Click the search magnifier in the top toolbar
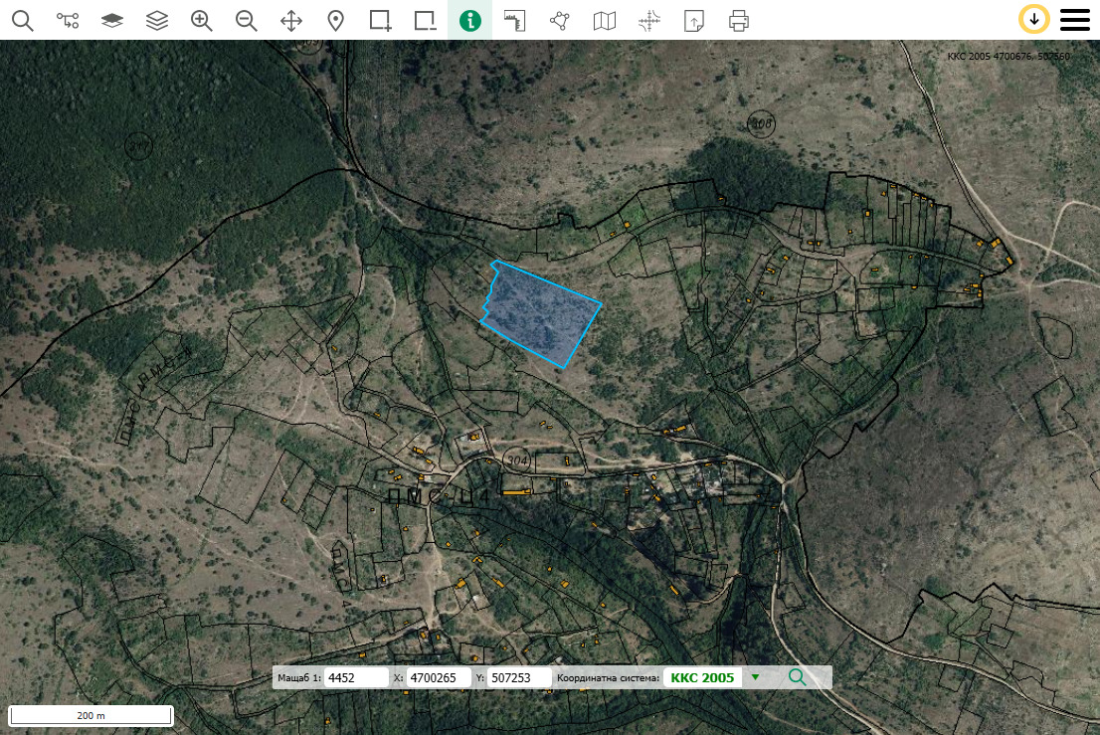1100x735 pixels. [22, 20]
